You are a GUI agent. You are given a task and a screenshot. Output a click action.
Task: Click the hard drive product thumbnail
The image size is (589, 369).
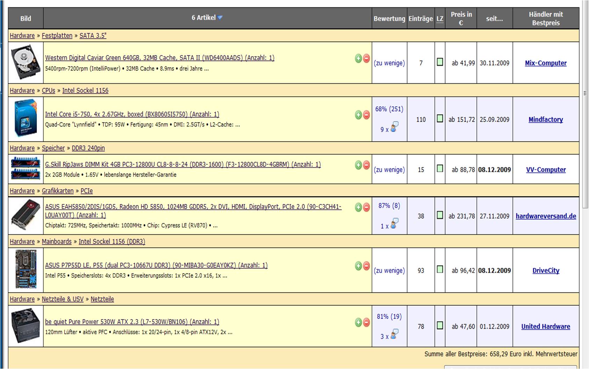[x=26, y=62]
